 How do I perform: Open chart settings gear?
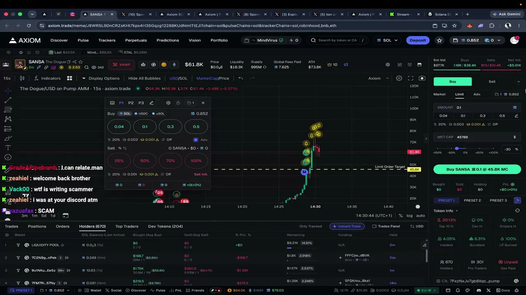click(399, 78)
